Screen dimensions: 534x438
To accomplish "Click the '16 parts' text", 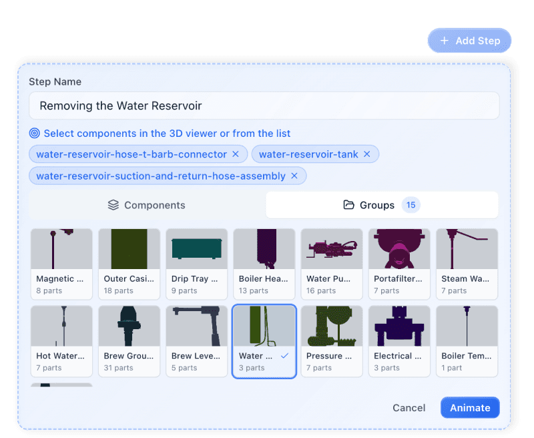I will [321, 290].
